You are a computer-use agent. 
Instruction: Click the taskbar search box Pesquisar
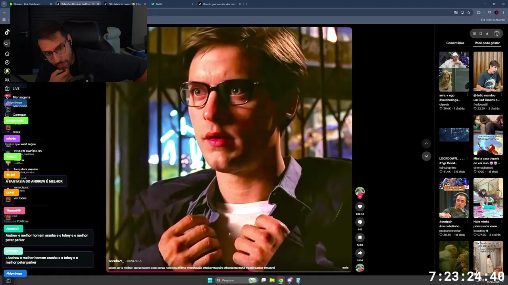tap(237, 280)
